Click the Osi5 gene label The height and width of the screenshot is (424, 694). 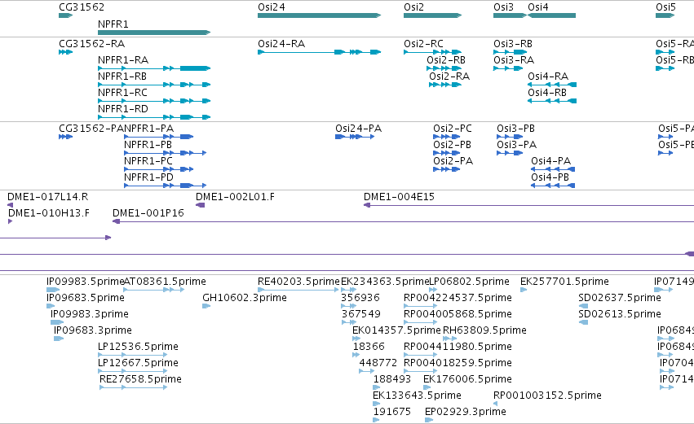(665, 7)
